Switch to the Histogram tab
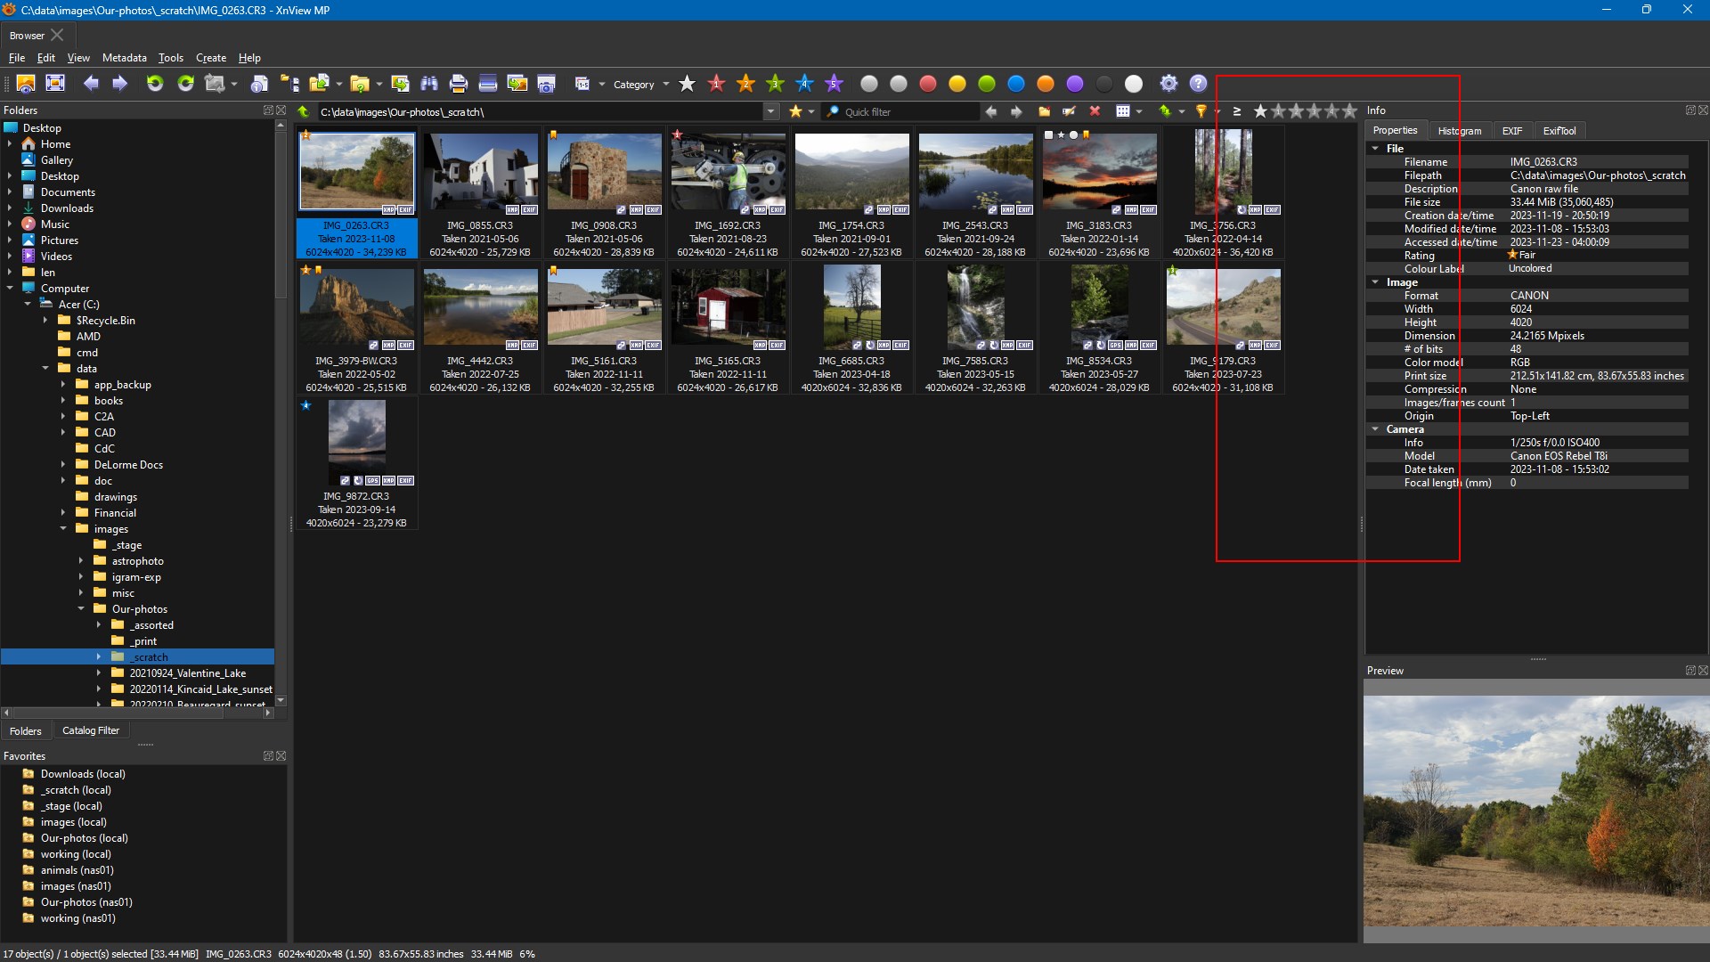The image size is (1710, 962). pos(1459,131)
